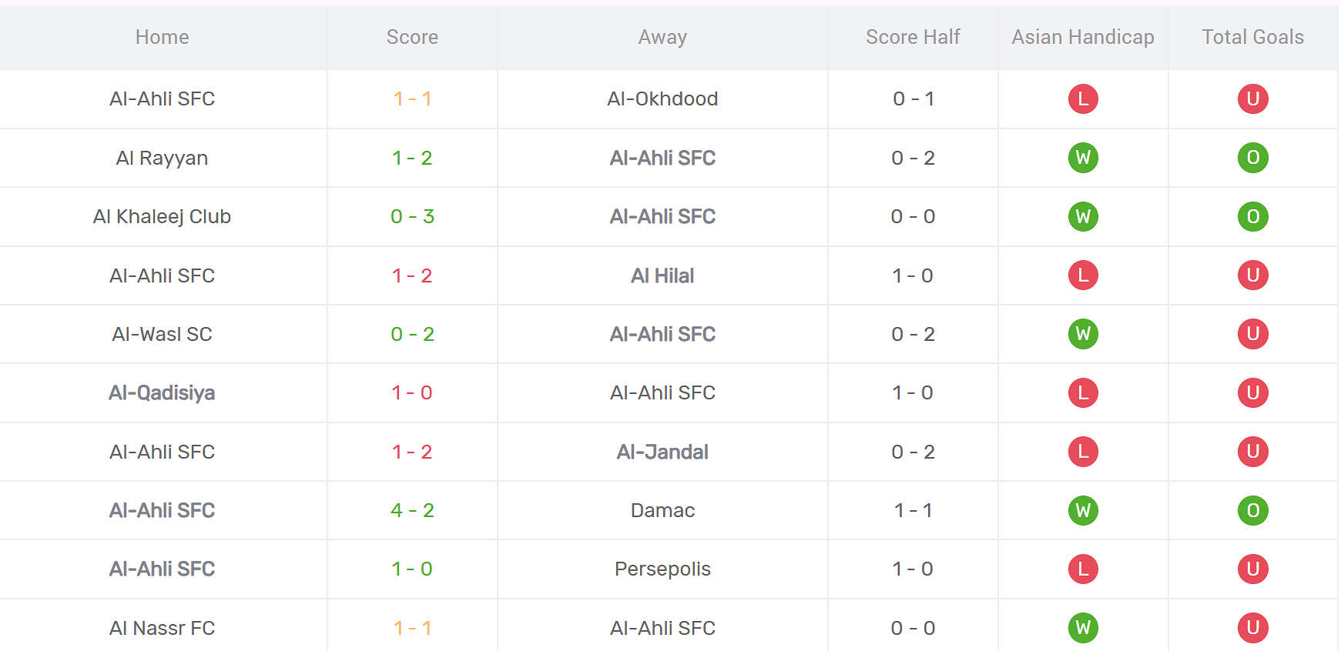
Task: Select the Asian Handicap column header
Action: point(1083,37)
